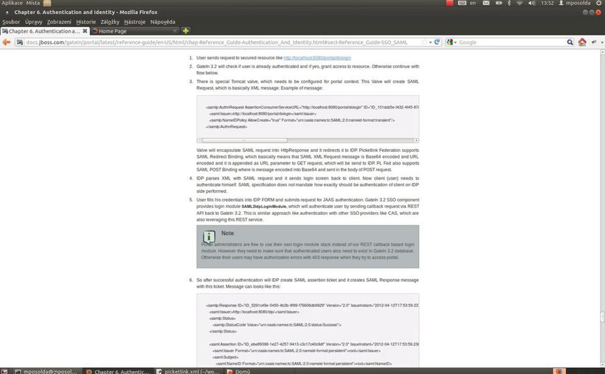This screenshot has height=374, width=605.
Task: Click the keyboard layout icon in the top panel
Action: coord(462,3)
